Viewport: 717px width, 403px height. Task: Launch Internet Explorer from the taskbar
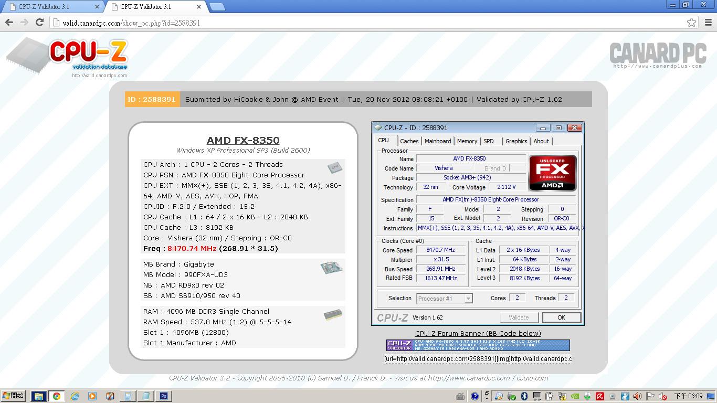point(75,396)
